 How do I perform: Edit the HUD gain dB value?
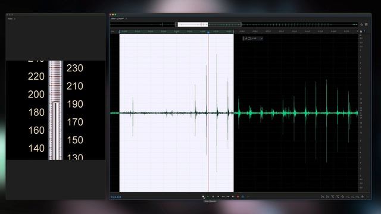click(x=254, y=38)
